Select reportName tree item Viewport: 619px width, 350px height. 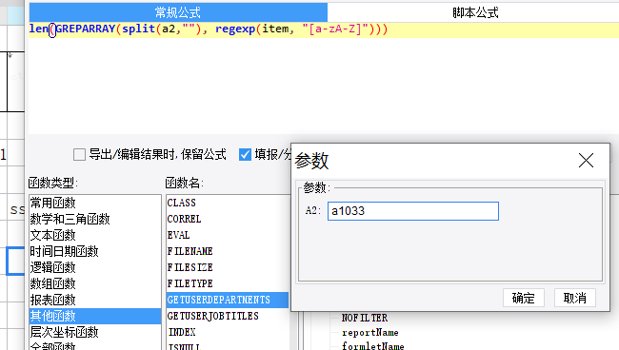[369, 333]
